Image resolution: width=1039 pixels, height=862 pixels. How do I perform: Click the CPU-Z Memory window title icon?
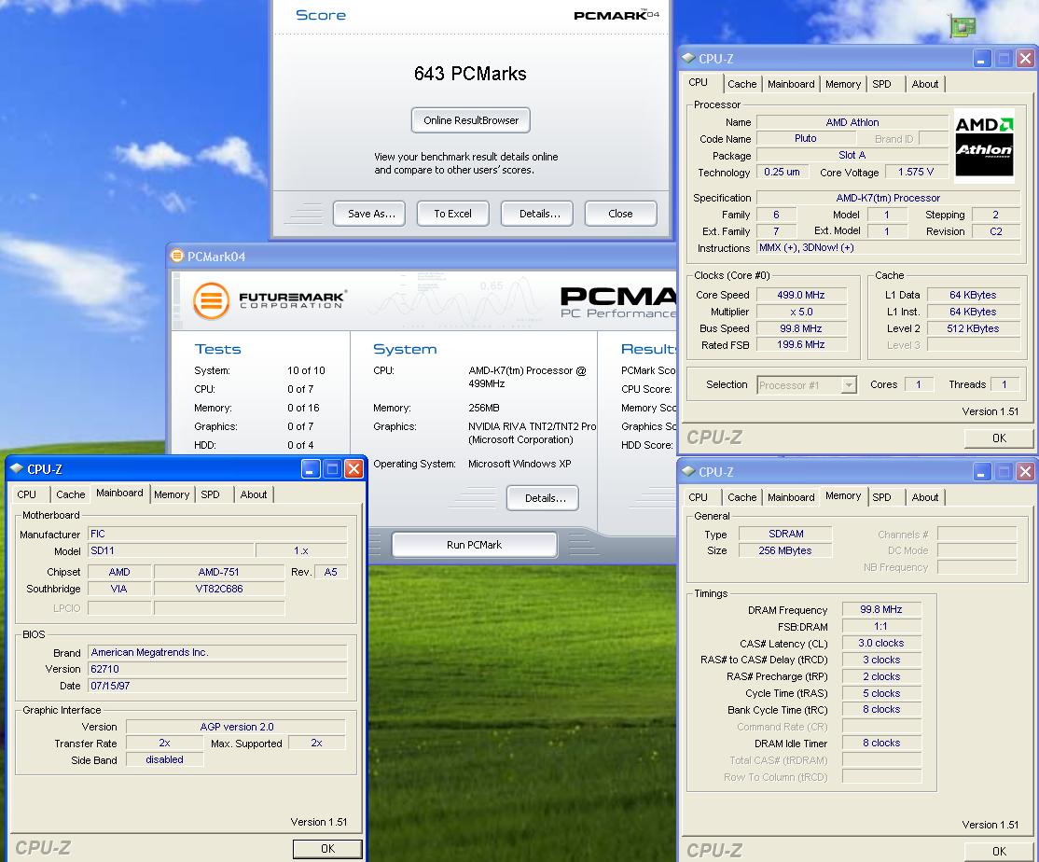point(688,471)
